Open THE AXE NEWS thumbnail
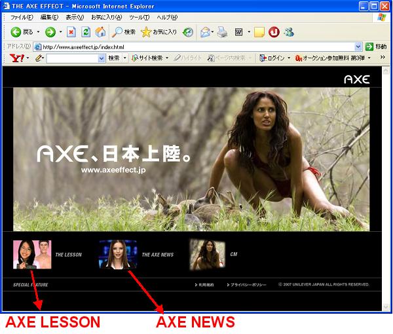The width and height of the screenshot is (393, 334). pos(118,254)
